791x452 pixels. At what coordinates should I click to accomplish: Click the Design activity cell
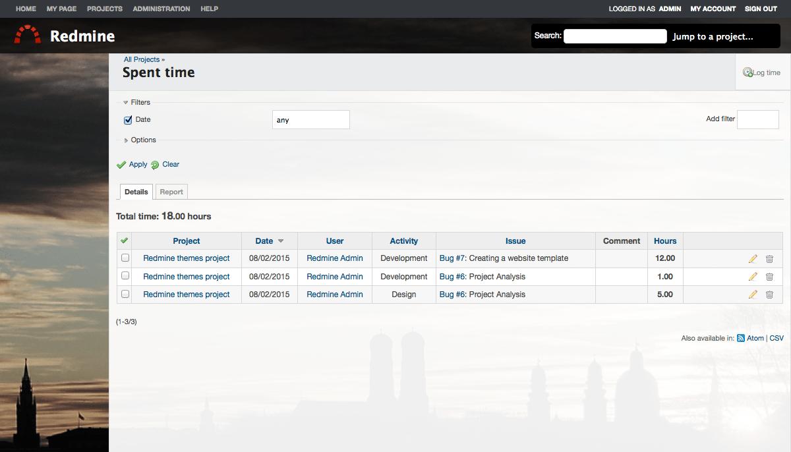(x=404, y=295)
